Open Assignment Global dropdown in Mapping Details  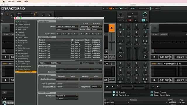(x=96, y=87)
